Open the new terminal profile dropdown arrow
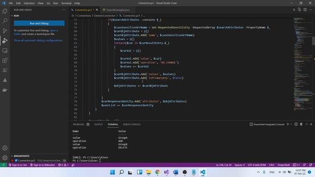Screen dimensions: 315x177 (291, 124)
